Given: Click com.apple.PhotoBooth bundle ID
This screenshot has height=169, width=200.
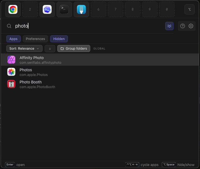Looking at the screenshot, I should tap(37, 87).
